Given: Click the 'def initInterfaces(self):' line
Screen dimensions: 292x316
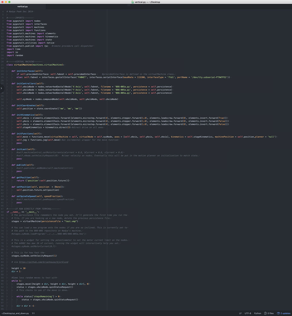Looking at the screenshot, I should pos(27,71).
